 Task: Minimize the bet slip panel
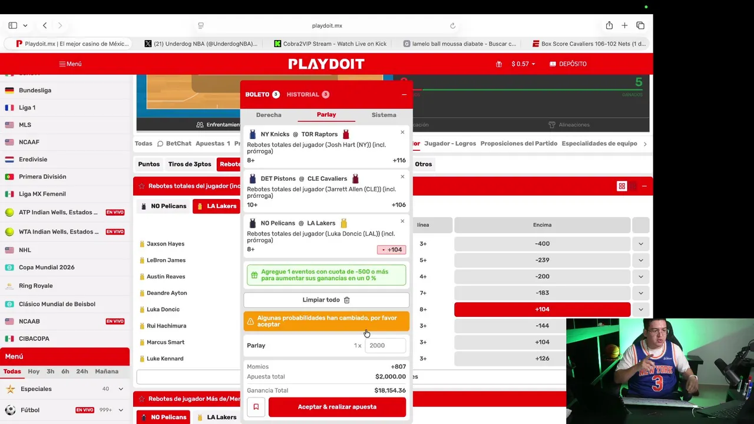[x=404, y=94]
